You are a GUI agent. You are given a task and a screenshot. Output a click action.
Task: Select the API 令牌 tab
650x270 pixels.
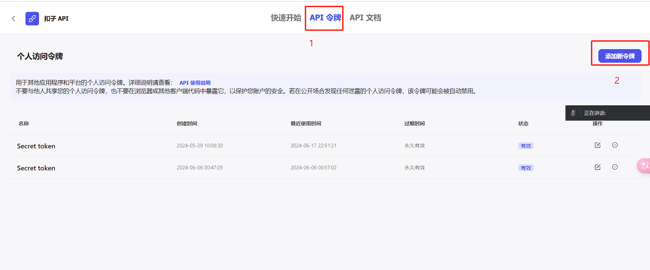click(x=325, y=18)
